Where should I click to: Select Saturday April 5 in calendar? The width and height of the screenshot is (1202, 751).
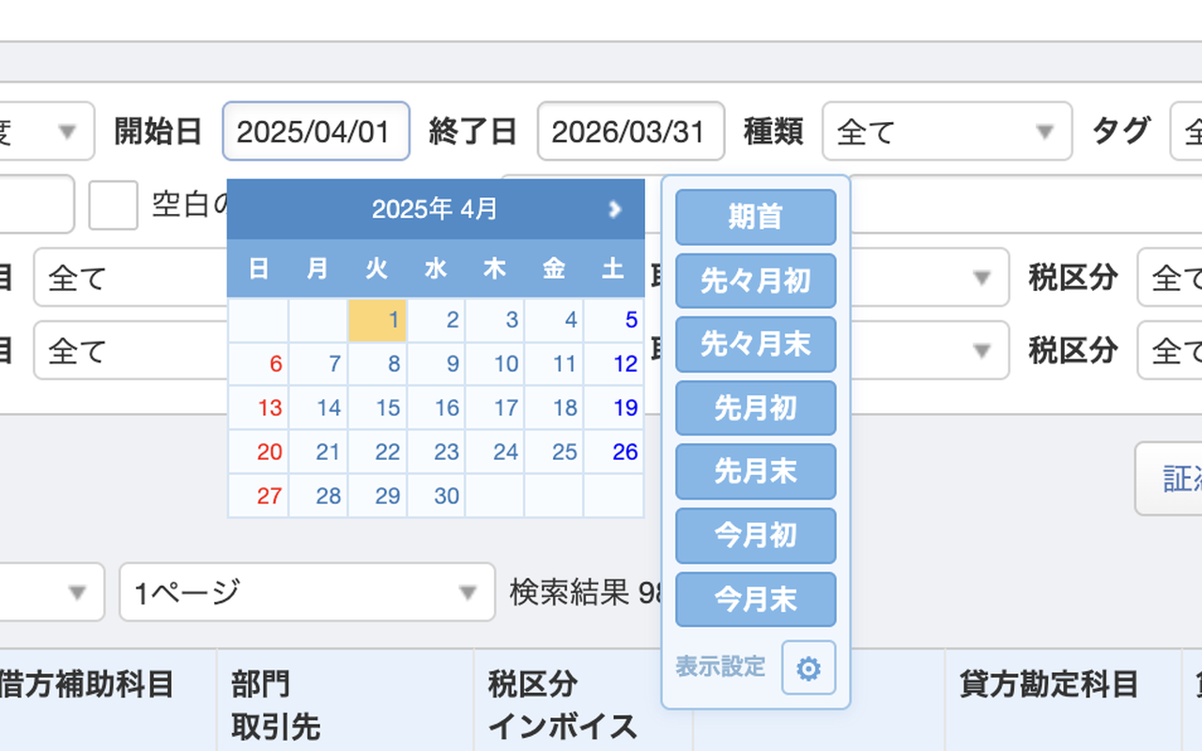pyautogui.click(x=614, y=320)
